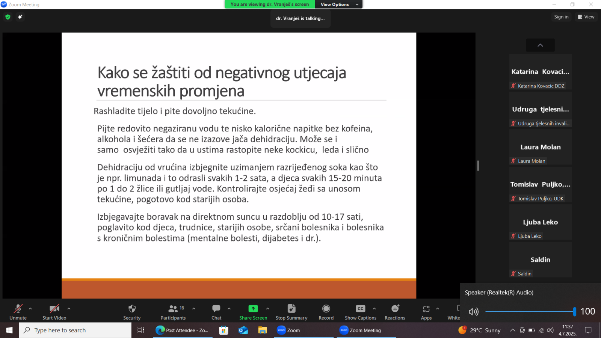The height and width of the screenshot is (338, 601).
Task: Click the Unmute microphone icon
Action: [18, 309]
